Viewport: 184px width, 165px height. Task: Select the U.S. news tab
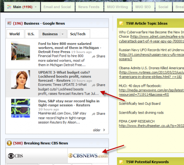(x=32, y=34)
